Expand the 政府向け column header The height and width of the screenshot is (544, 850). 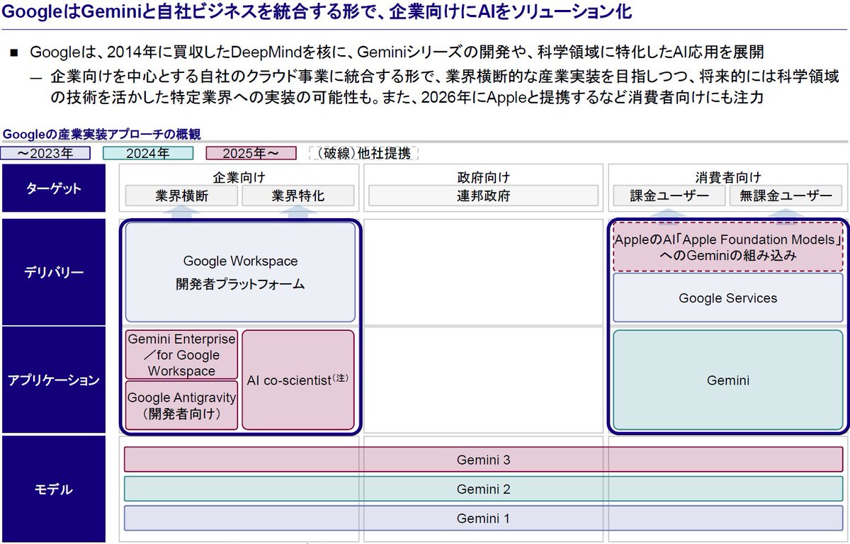[482, 176]
